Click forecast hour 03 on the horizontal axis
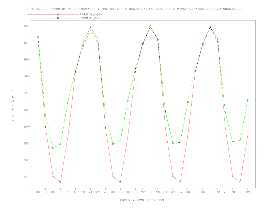270x209 pixels. point(46,192)
